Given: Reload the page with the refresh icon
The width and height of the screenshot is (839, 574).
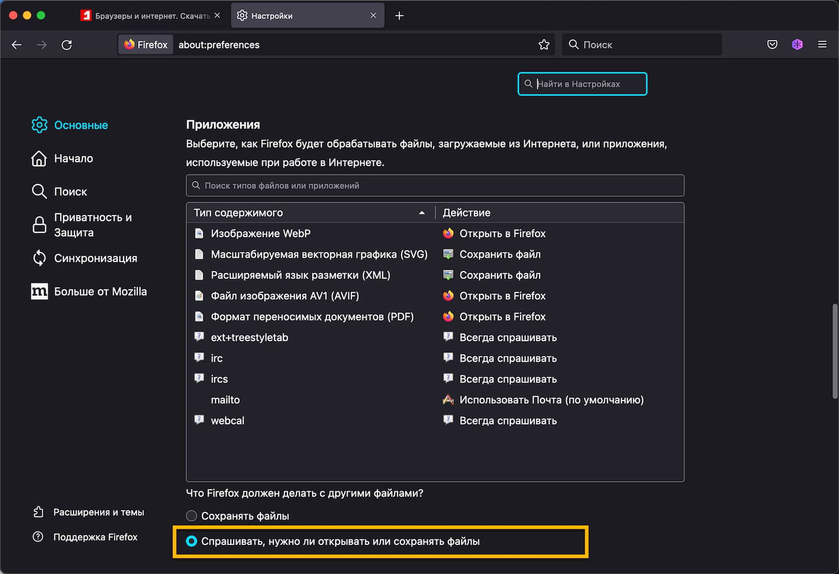Looking at the screenshot, I should (x=67, y=45).
